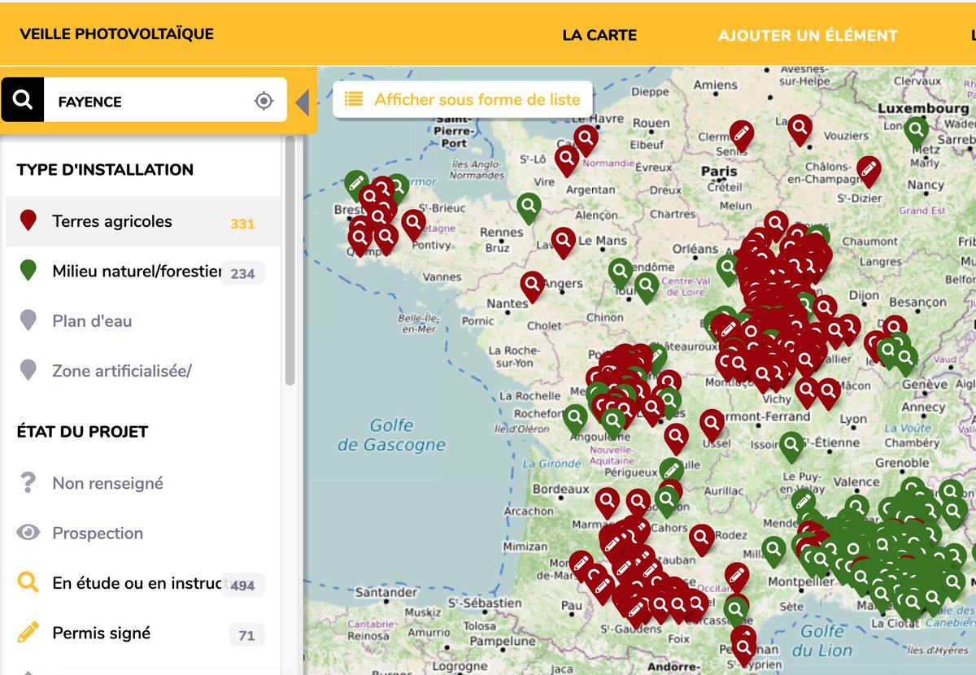Click the red pencil marker near Senlis
The image size is (976, 675).
[741, 136]
